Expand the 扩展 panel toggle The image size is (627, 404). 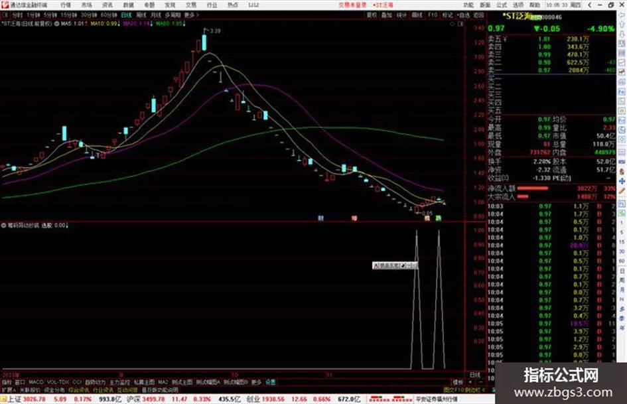pyautogui.click(x=9, y=389)
